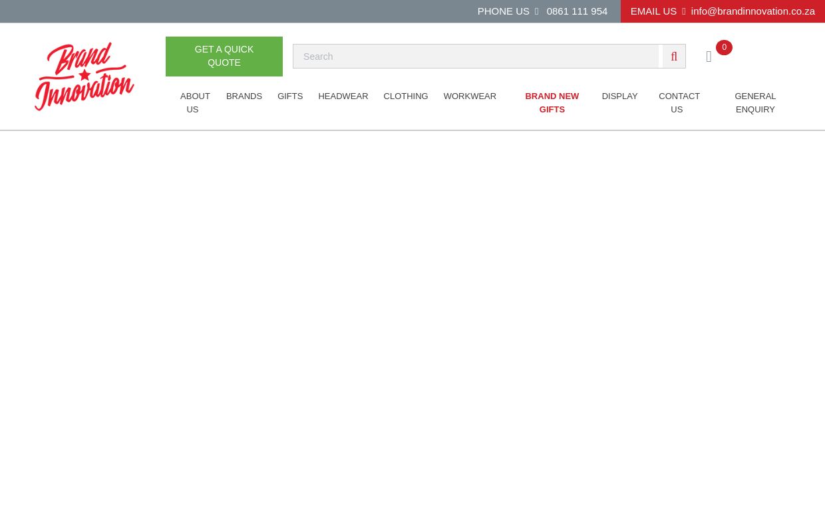825x532 pixels.
Task: Choose WORKWEAR from the navigation
Action: (470, 96)
